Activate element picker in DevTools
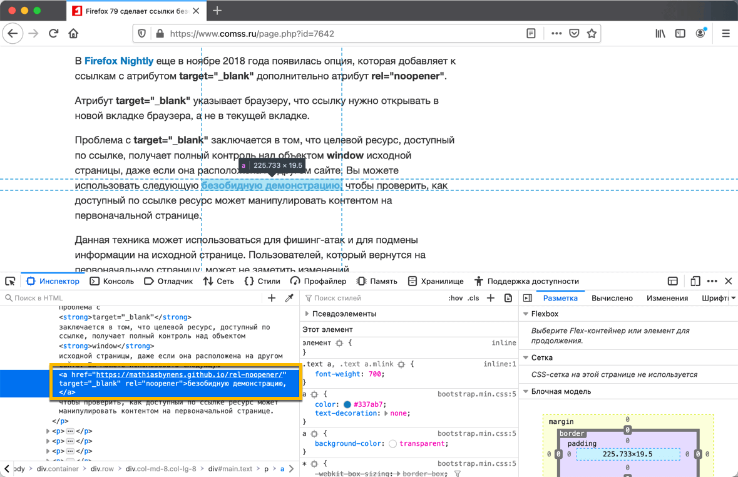 (x=11, y=281)
